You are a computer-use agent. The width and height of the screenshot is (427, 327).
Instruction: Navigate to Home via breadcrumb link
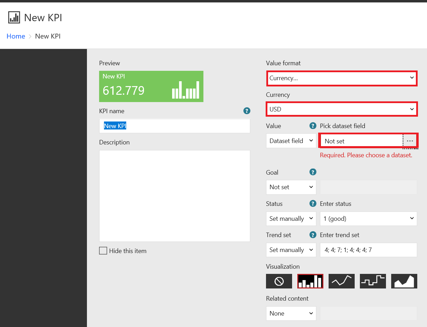click(16, 36)
